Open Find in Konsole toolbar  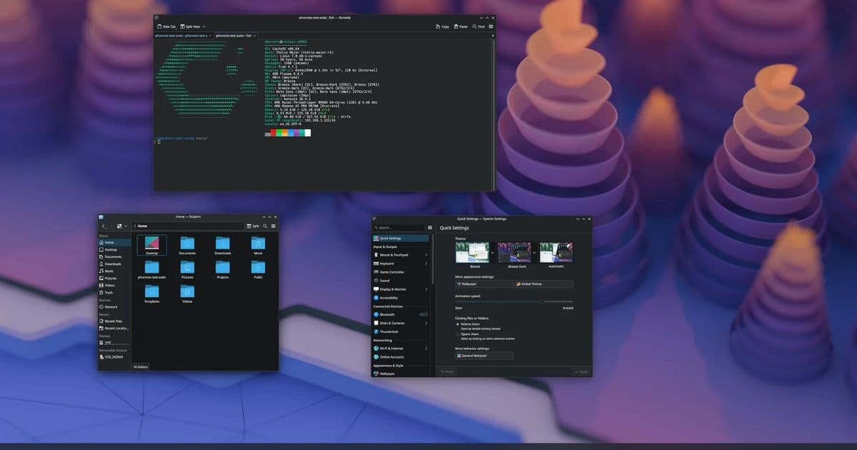coord(478,26)
